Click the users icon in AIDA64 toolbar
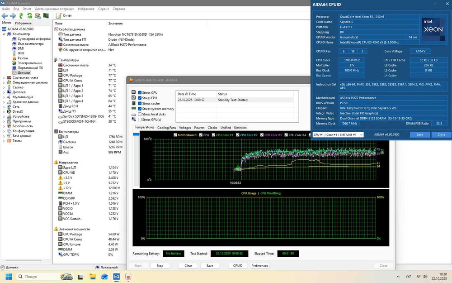Viewport: 452px width, 283px height. pyautogui.click(x=38, y=15)
